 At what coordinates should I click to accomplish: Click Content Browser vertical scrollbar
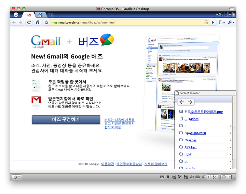point(234,128)
